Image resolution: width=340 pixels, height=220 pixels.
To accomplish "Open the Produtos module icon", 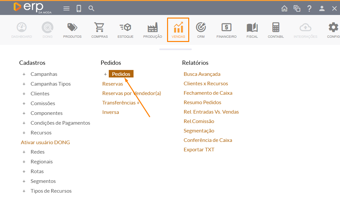I will 72,30.
